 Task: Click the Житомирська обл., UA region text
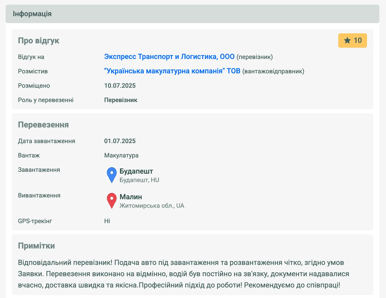click(152, 206)
